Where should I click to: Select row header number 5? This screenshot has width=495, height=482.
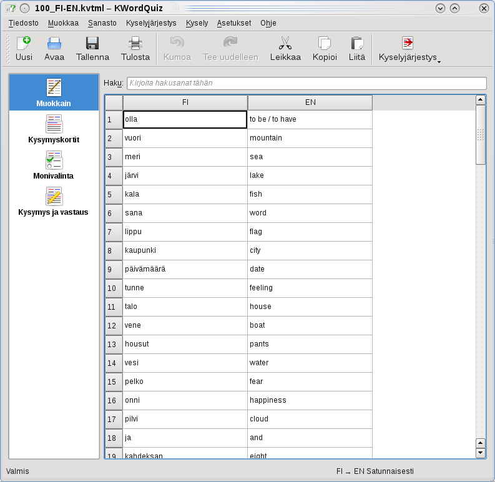114,194
